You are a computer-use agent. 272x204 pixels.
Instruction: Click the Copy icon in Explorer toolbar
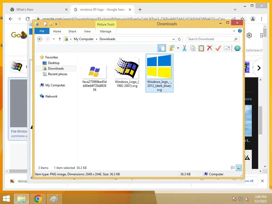click(x=193, y=48)
